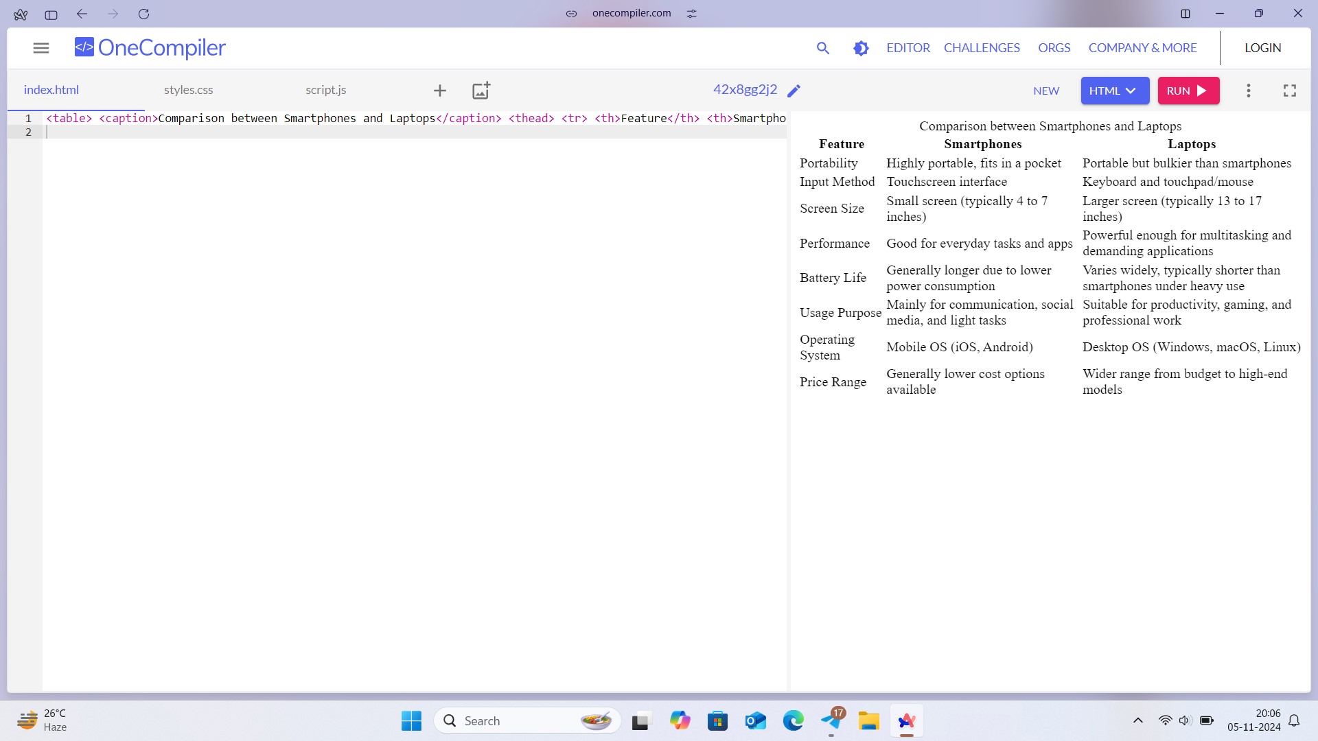Image resolution: width=1318 pixels, height=741 pixels.
Task: Open Microsoft Edge from the taskbar
Action: 794,721
